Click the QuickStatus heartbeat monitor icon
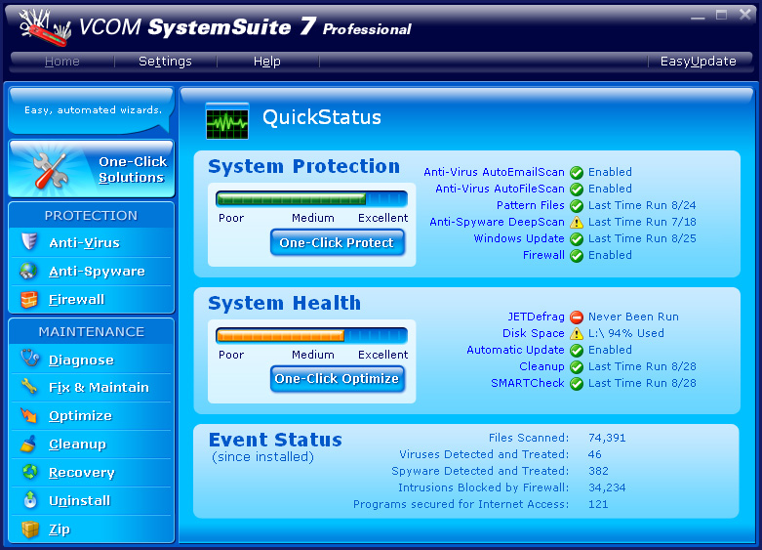Viewport: 762px width, 550px height. tap(227, 121)
